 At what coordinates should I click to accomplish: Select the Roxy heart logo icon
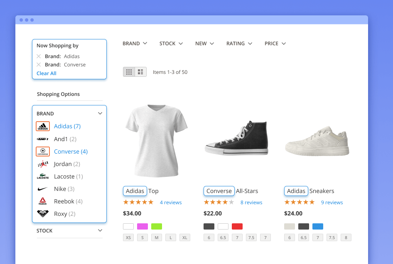43,214
